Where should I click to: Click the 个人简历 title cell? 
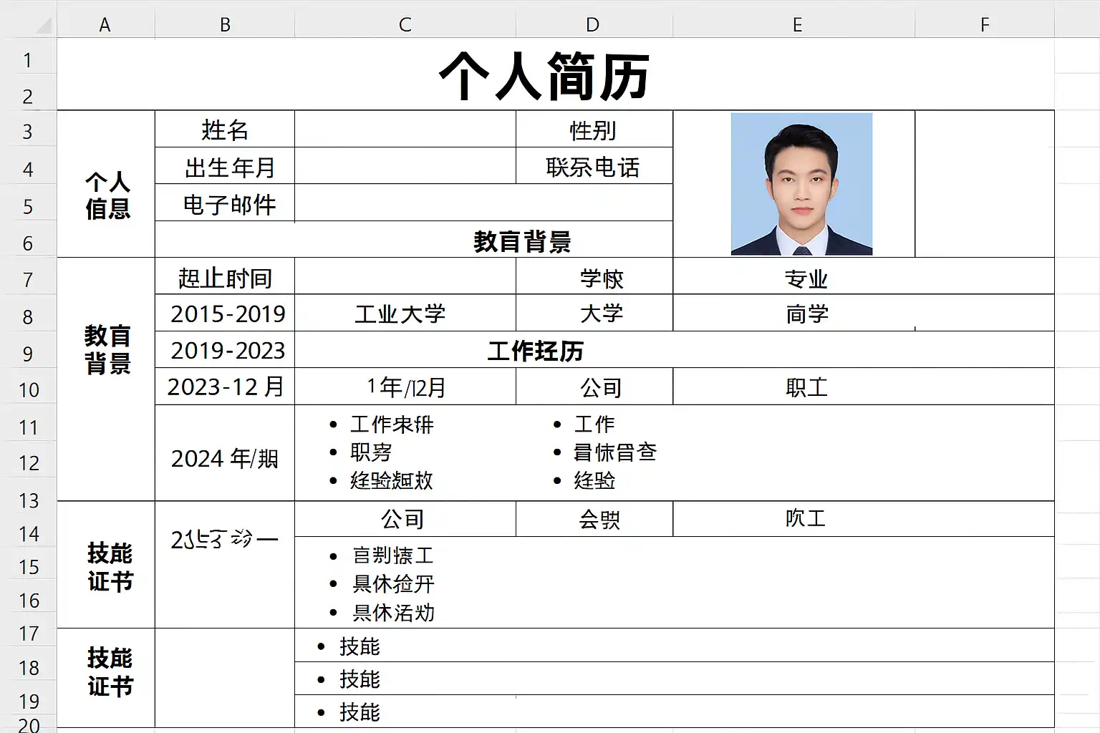(x=556, y=74)
